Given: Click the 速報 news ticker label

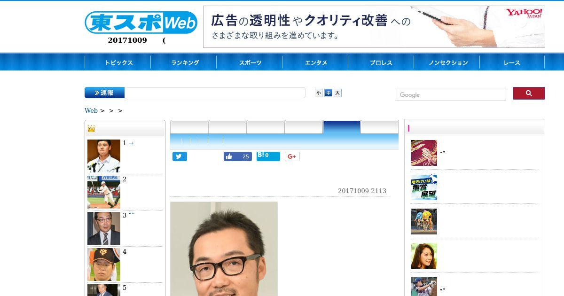Looking at the screenshot, I should (x=104, y=93).
